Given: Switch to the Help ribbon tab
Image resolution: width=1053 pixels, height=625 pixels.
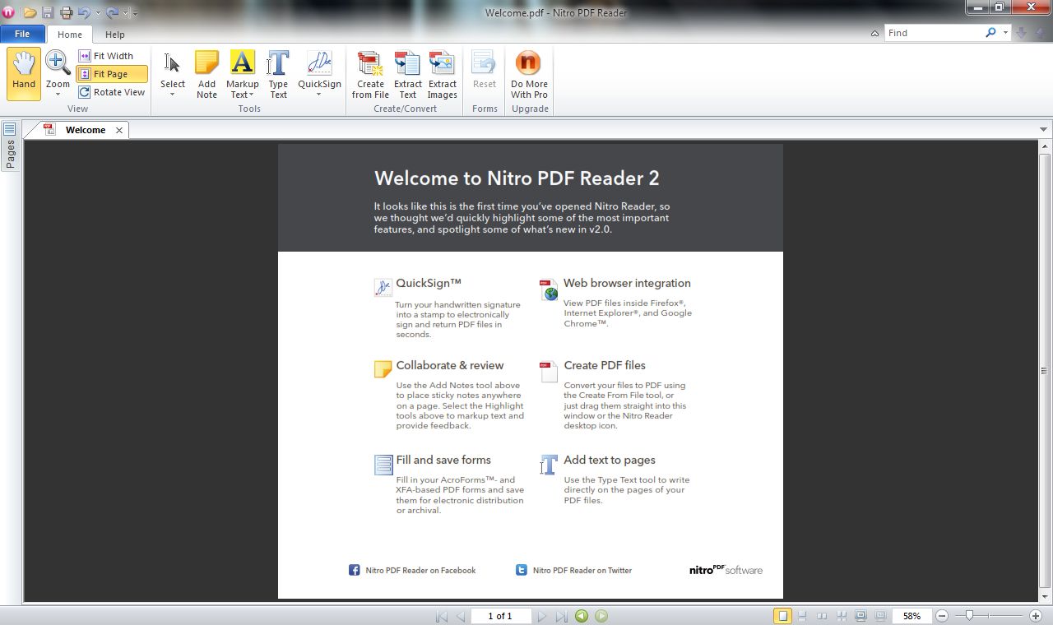Looking at the screenshot, I should pyautogui.click(x=115, y=35).
